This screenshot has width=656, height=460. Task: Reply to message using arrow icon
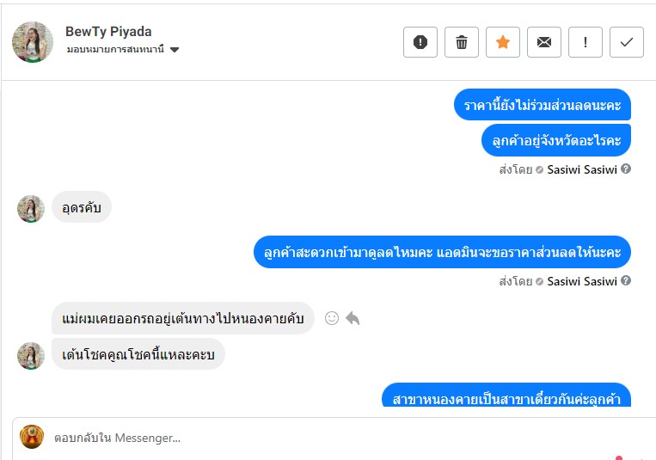click(x=353, y=318)
